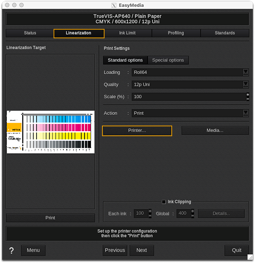
Task: Click the Next button
Action: [x=142, y=250]
